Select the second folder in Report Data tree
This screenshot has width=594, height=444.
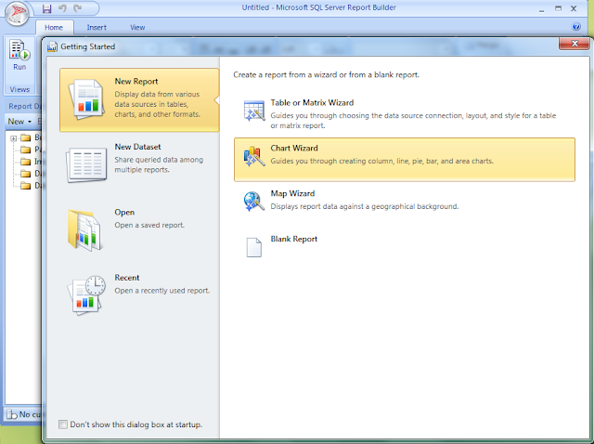(25, 150)
